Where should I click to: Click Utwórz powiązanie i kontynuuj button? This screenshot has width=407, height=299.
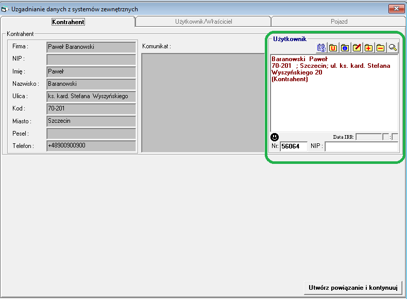353,287
